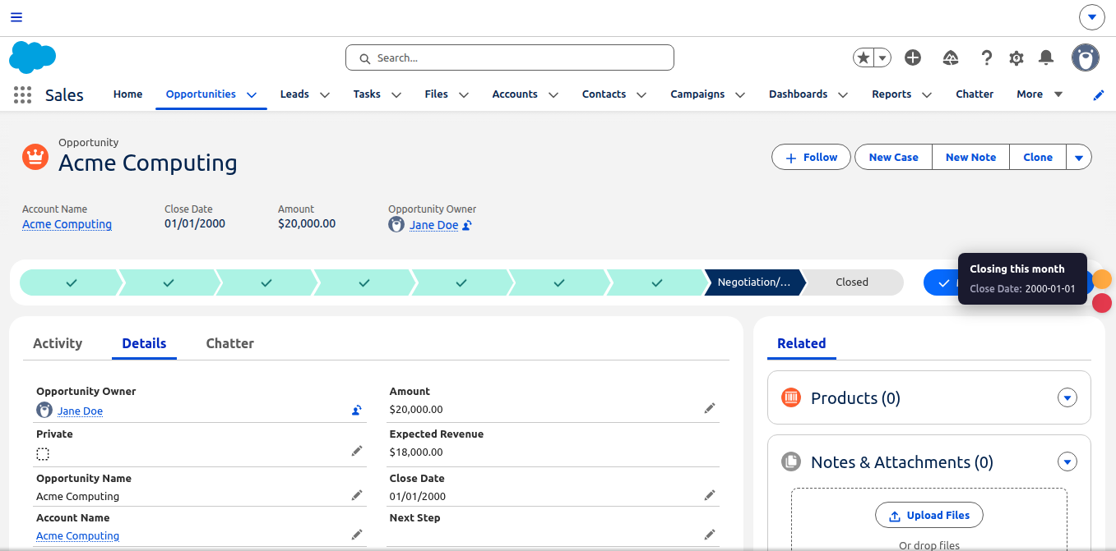Select the Closed stage on the path
The image size is (1116, 551).
(851, 282)
